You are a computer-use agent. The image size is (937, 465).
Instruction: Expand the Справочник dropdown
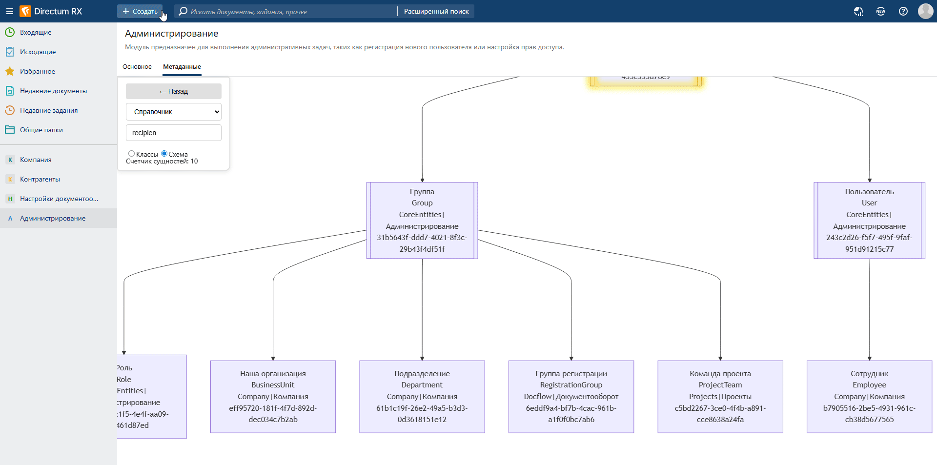click(174, 112)
